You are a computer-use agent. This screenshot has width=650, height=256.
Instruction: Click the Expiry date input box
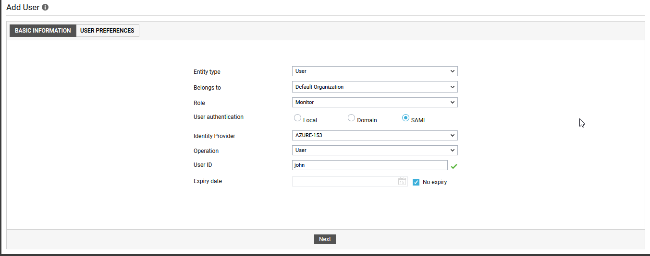344,181
